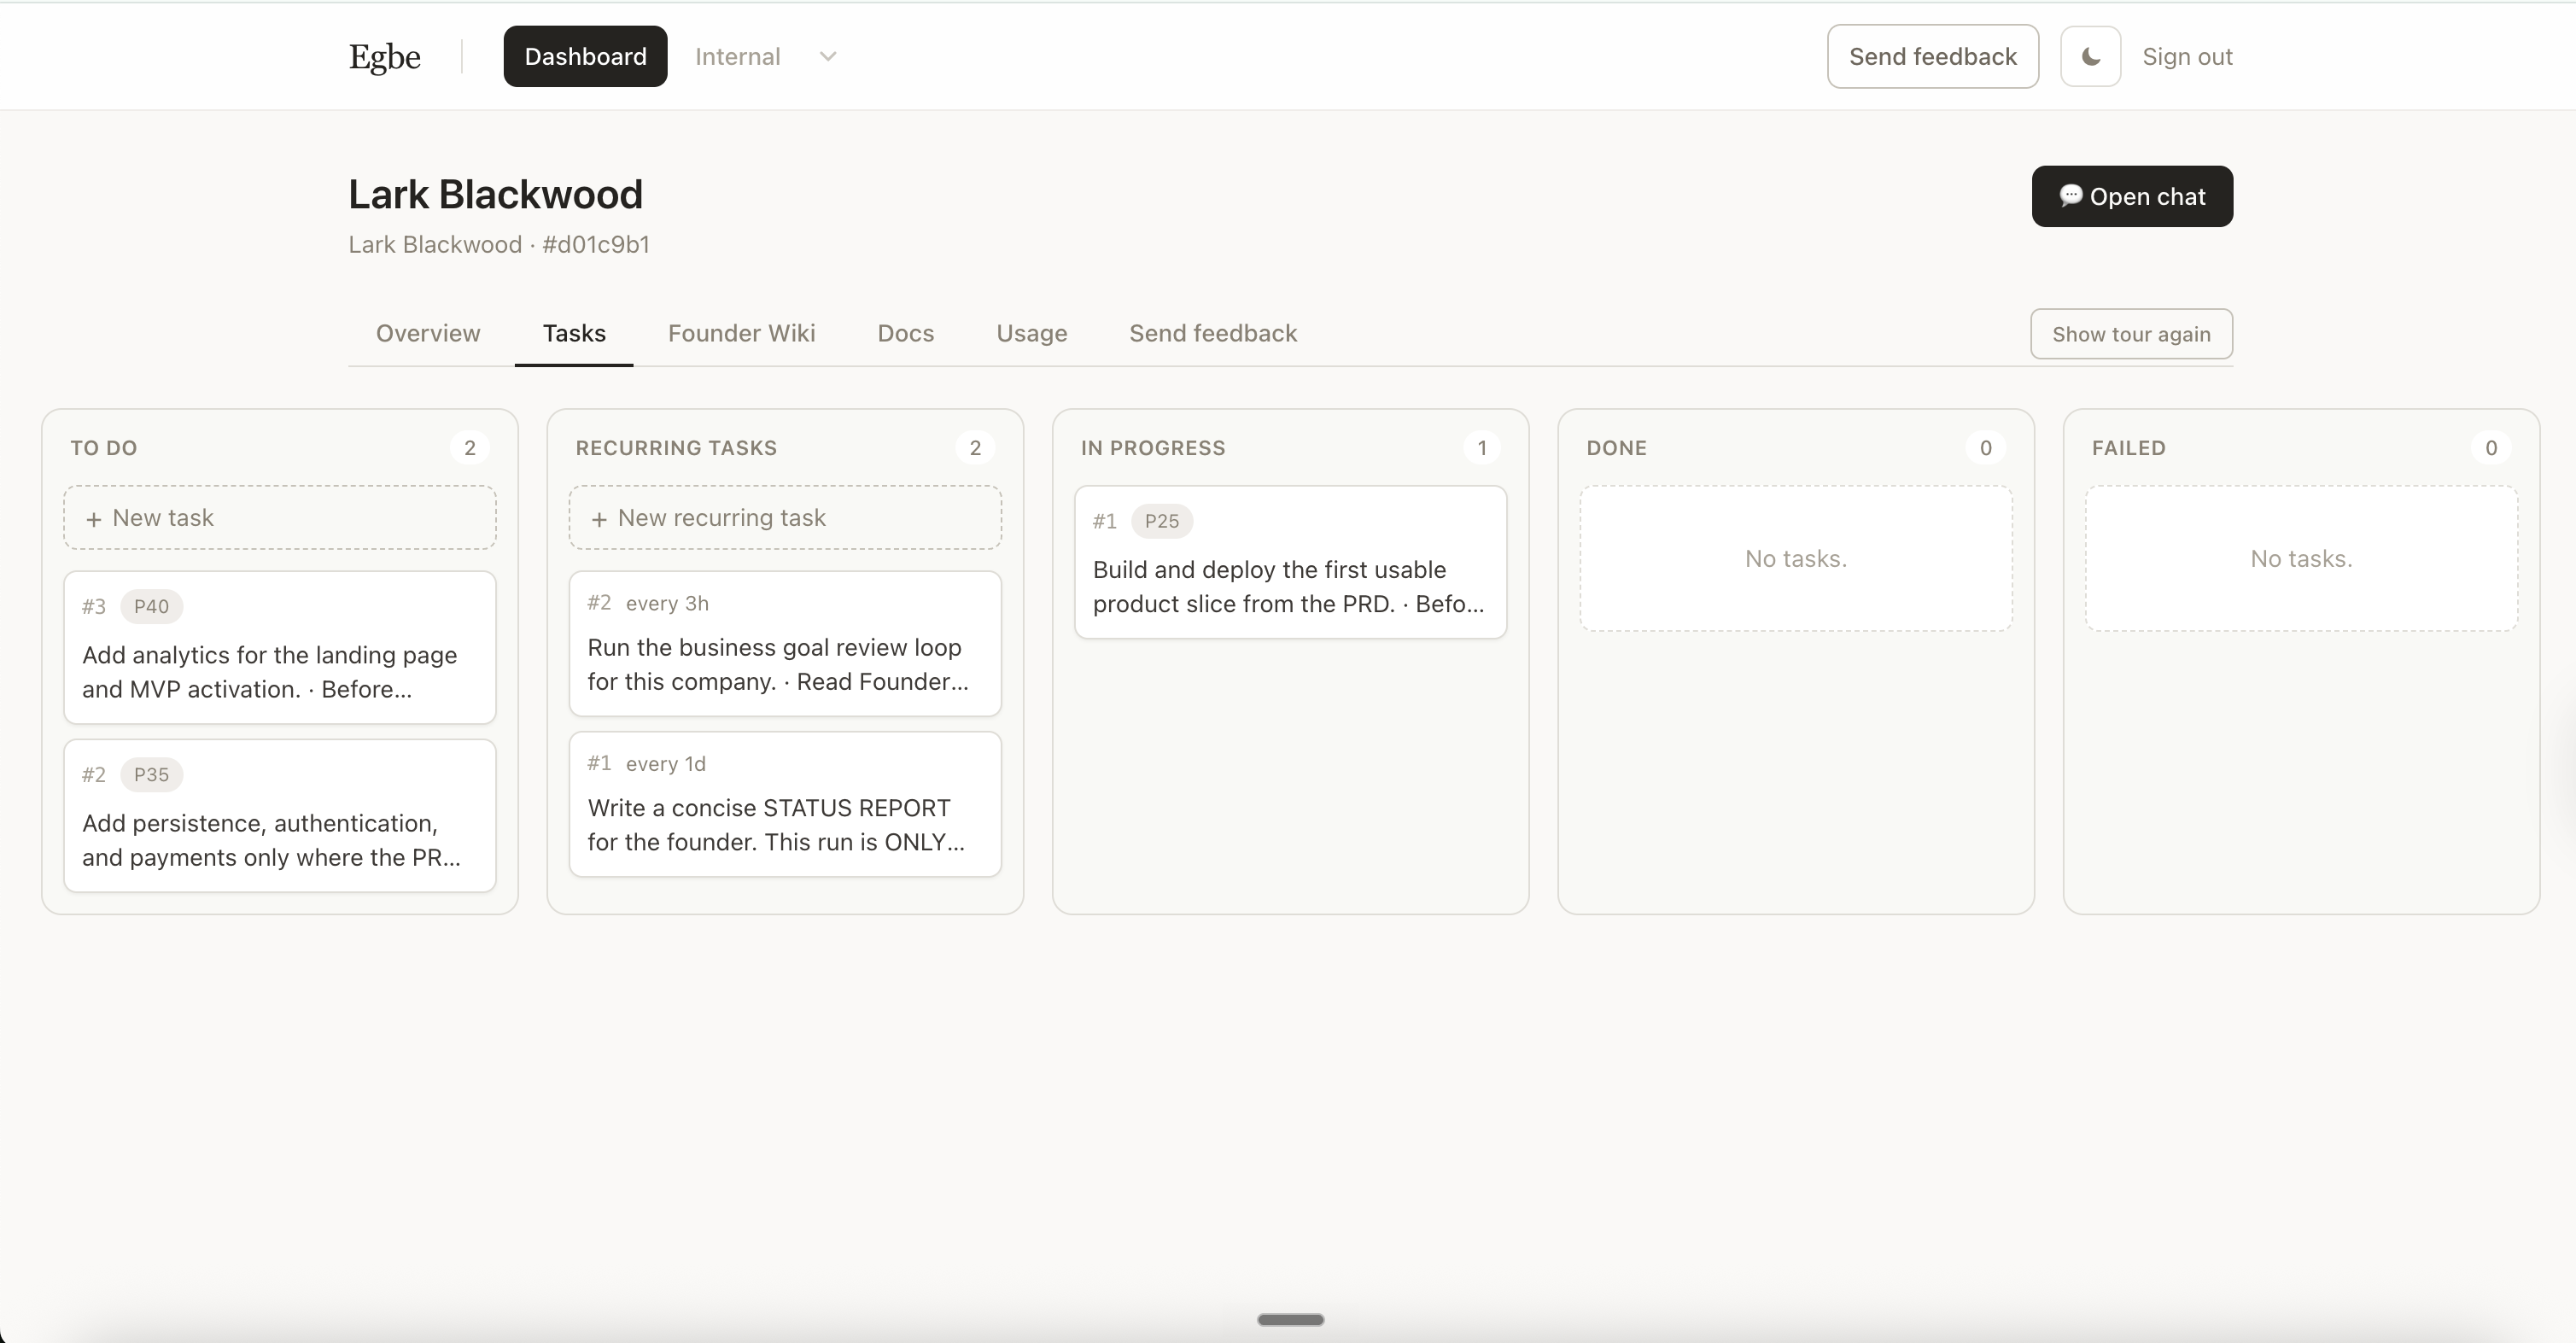Click the #d01c9b1 company ID subtitle
The height and width of the screenshot is (1343, 2576).
596,245
